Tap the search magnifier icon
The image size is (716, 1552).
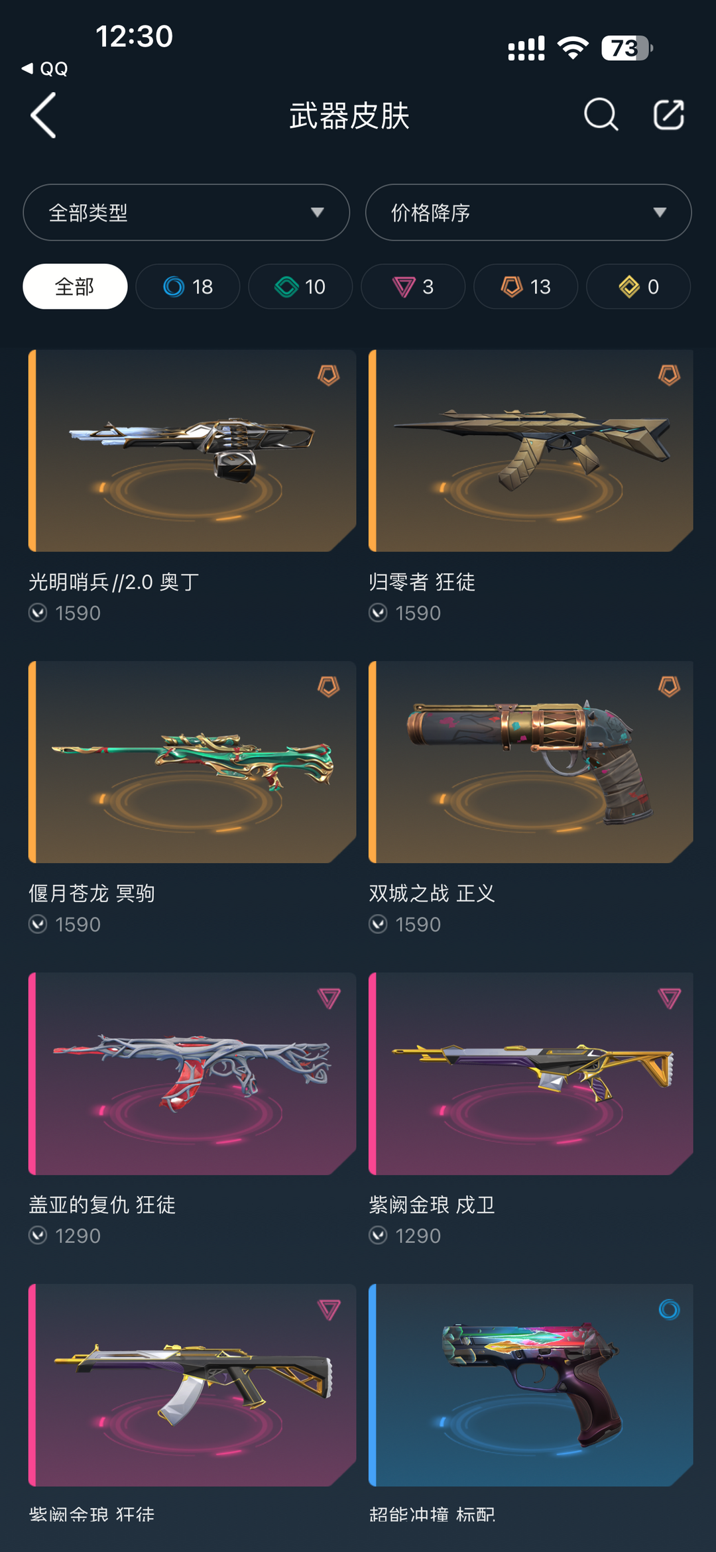[x=601, y=115]
